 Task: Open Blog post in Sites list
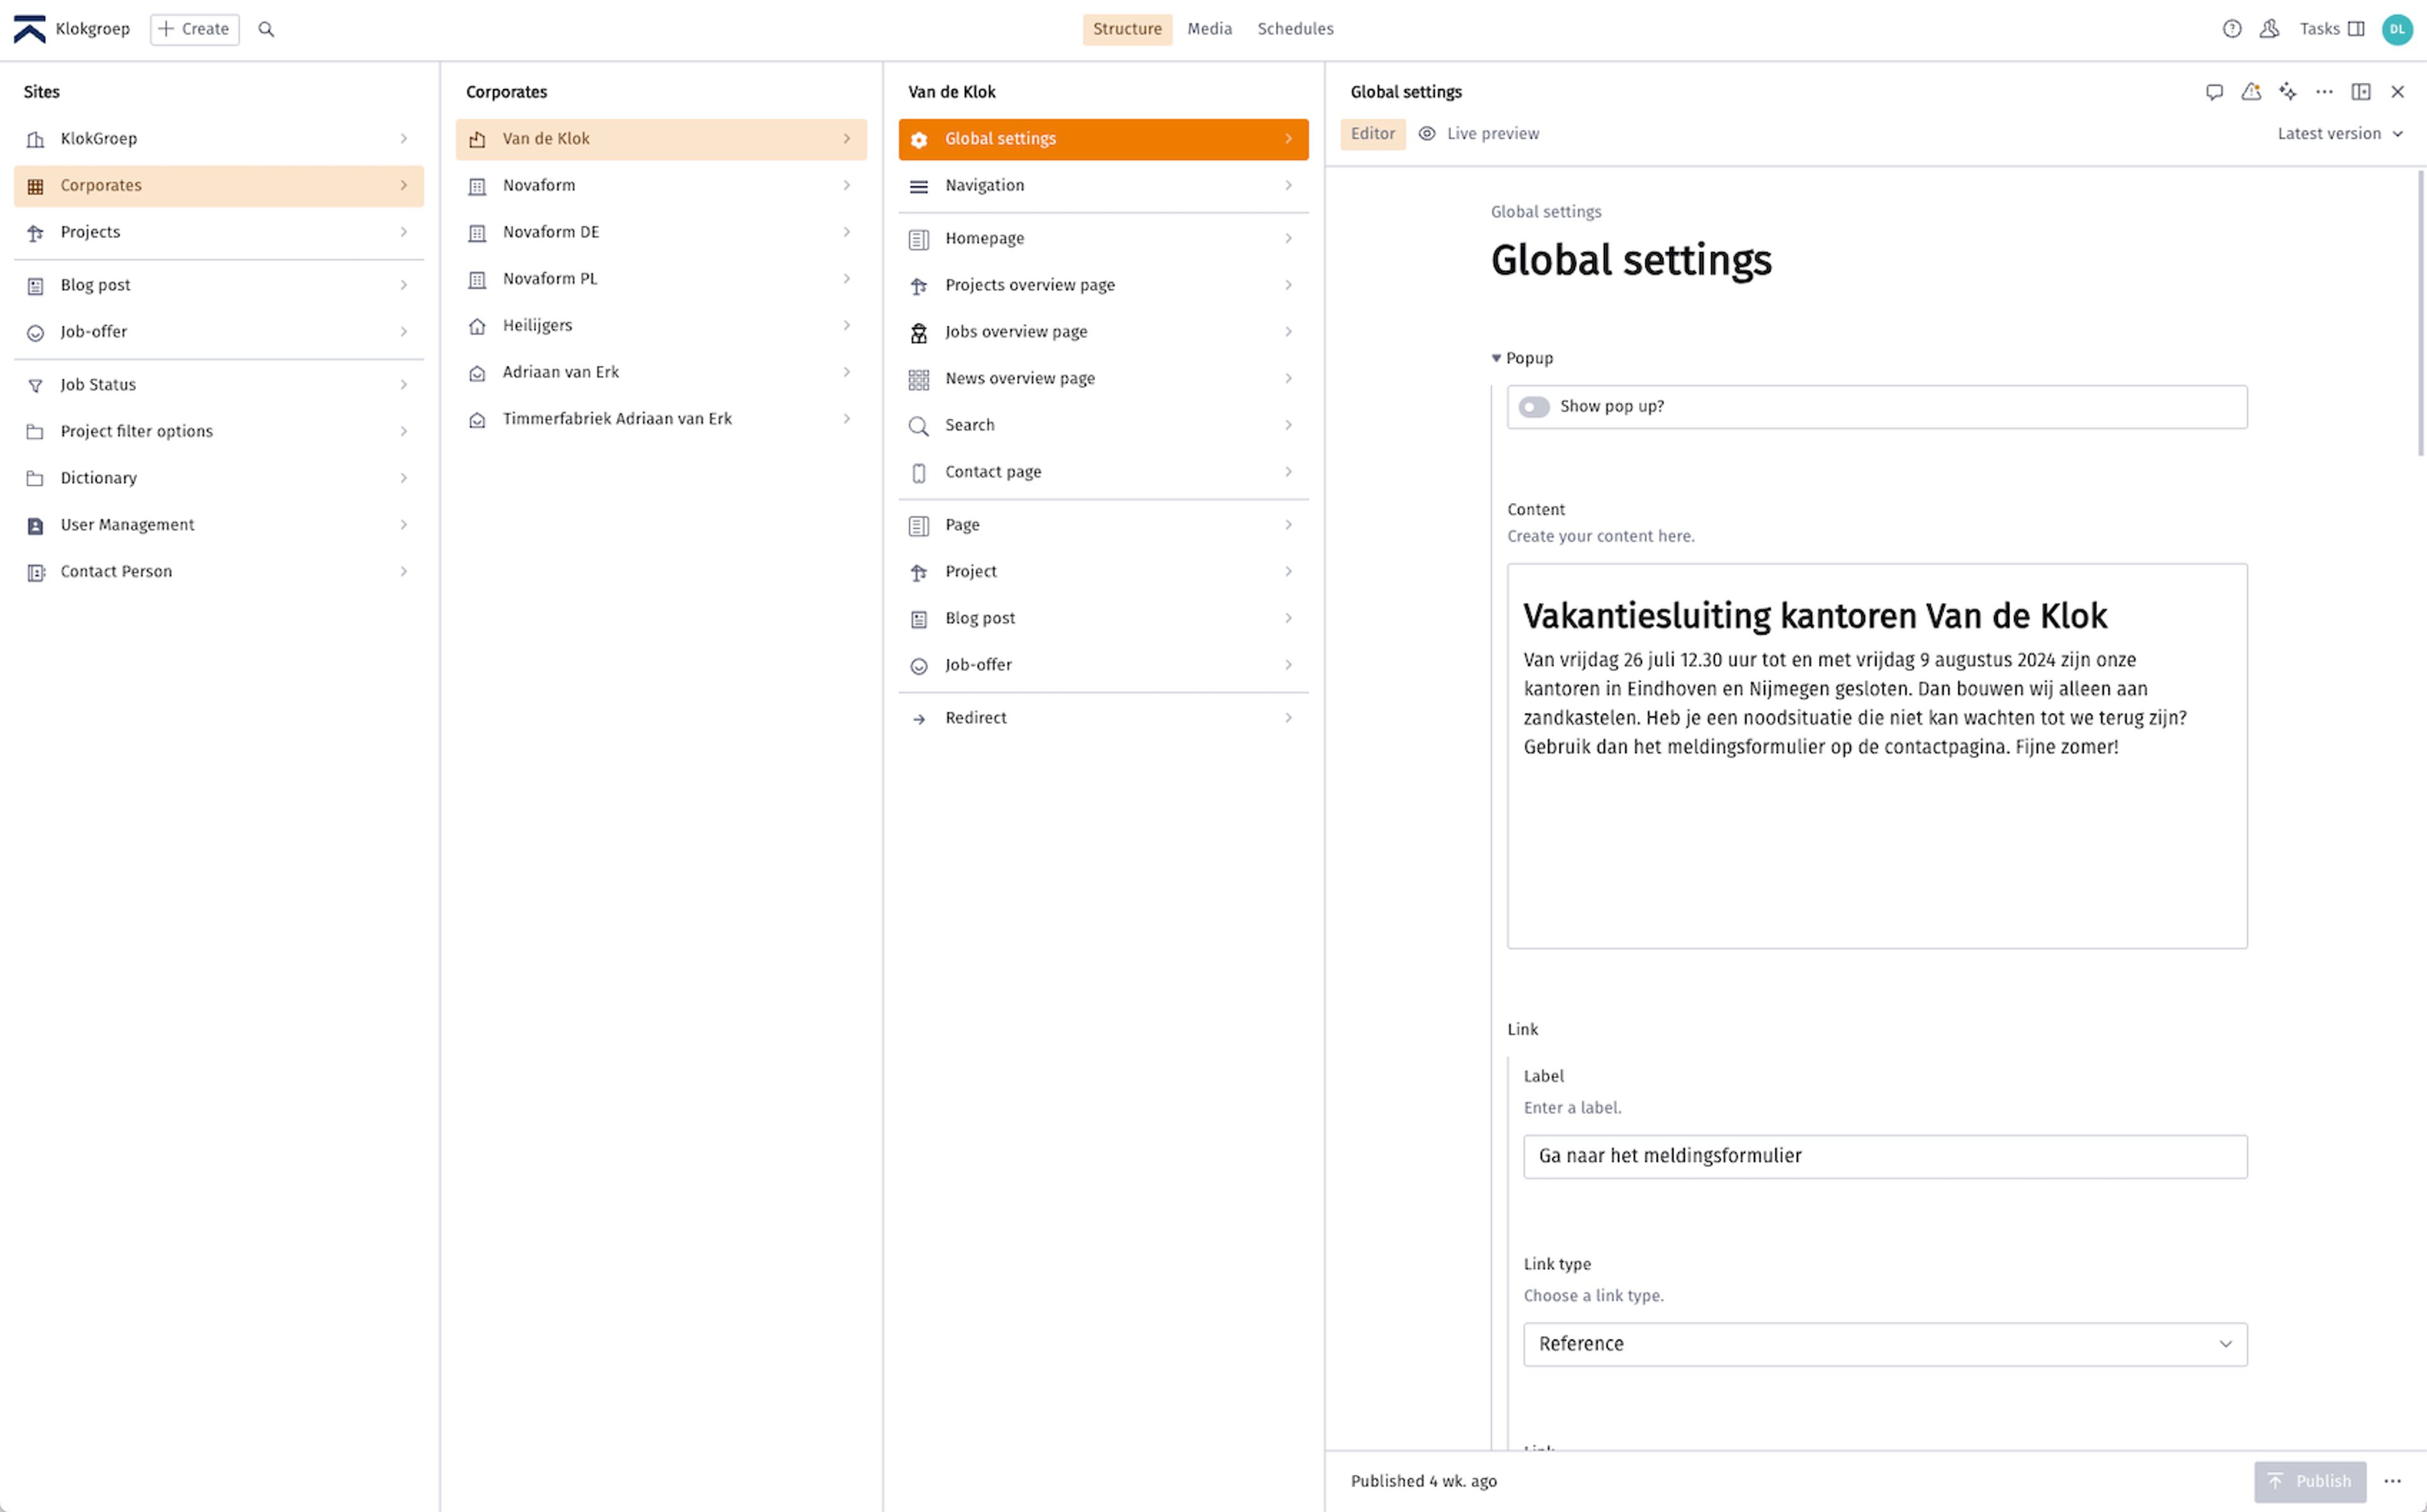pos(219,285)
